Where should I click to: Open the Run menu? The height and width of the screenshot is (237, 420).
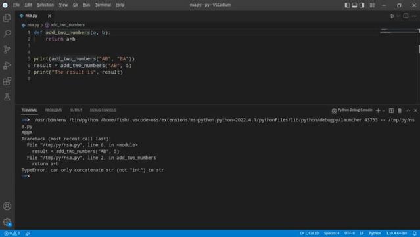coord(86,5)
